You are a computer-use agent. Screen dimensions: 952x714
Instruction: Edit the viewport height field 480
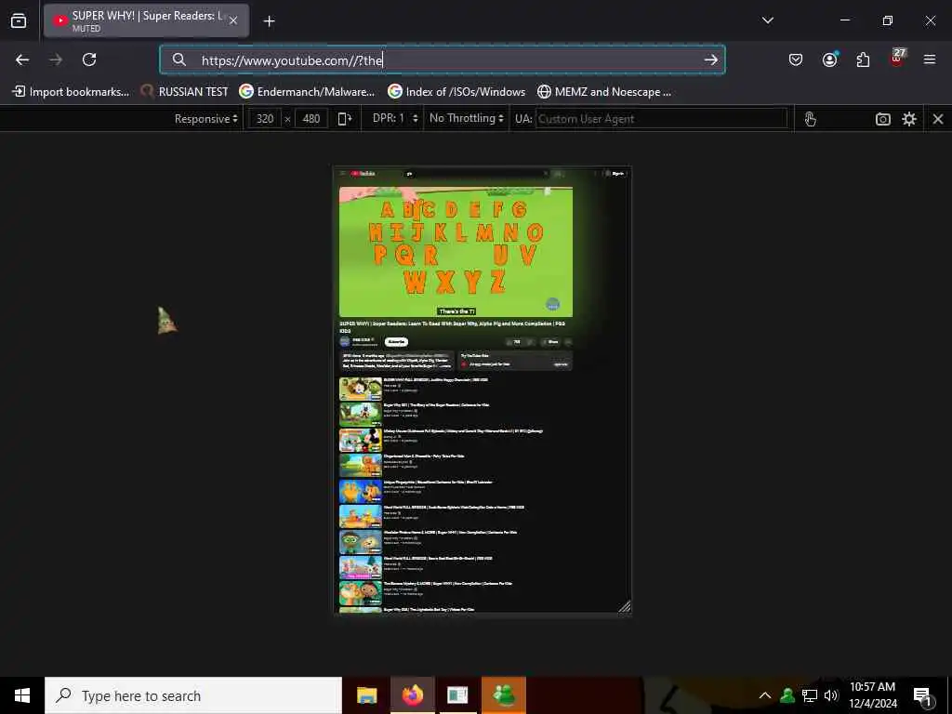[311, 118]
